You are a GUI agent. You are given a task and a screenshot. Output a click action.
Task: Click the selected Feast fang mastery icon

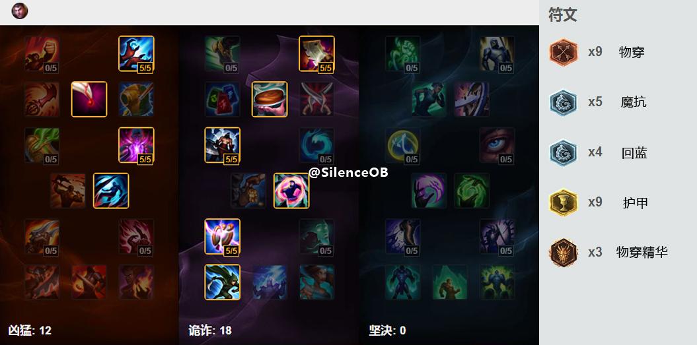(x=89, y=100)
